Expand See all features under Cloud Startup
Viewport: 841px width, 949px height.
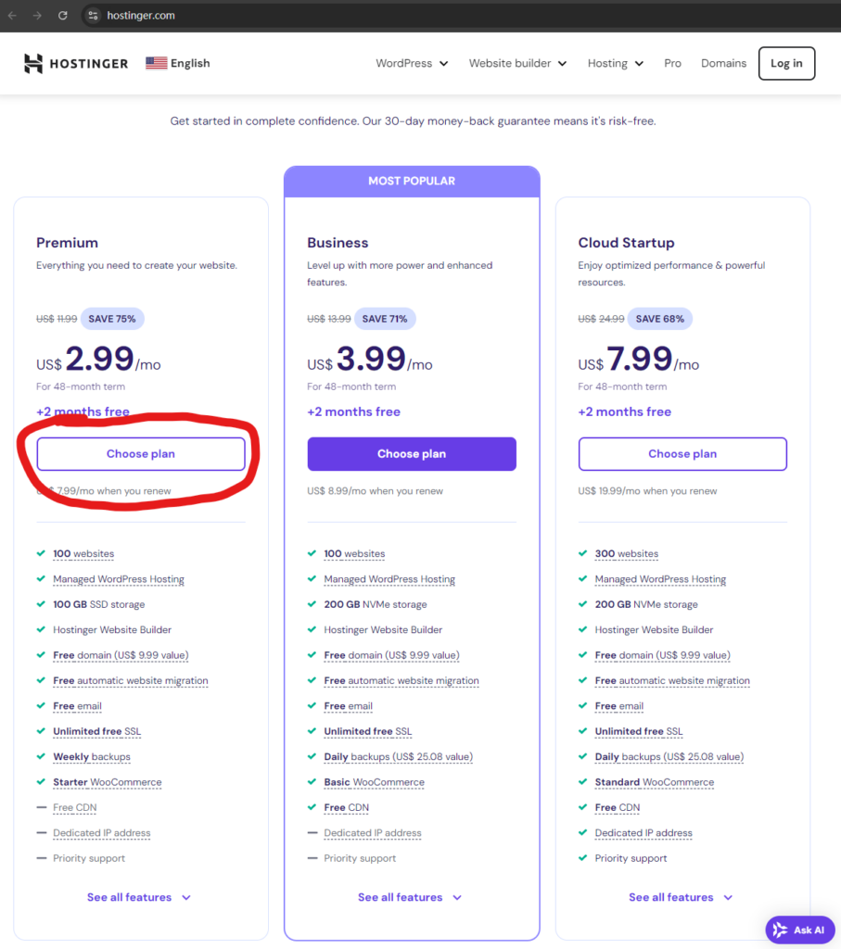coord(681,897)
